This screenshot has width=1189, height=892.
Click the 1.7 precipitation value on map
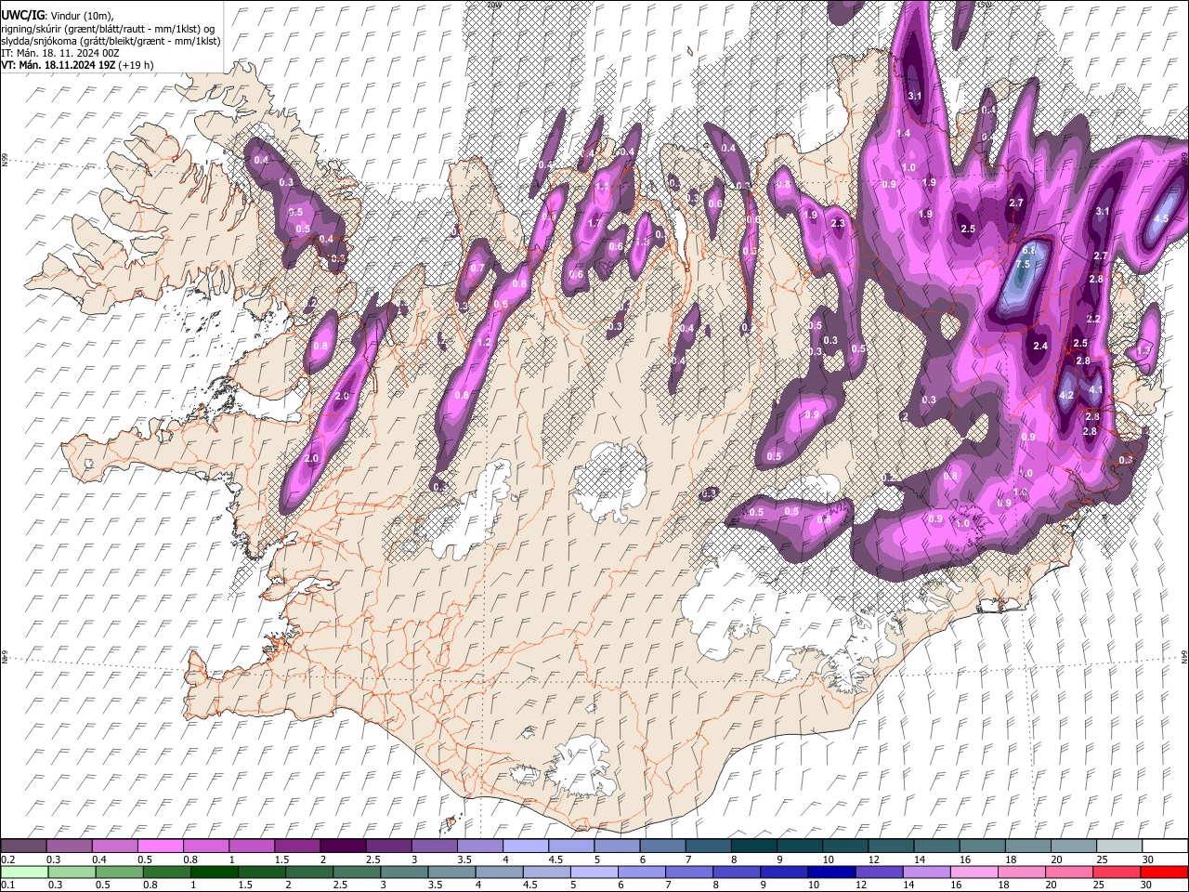596,224
